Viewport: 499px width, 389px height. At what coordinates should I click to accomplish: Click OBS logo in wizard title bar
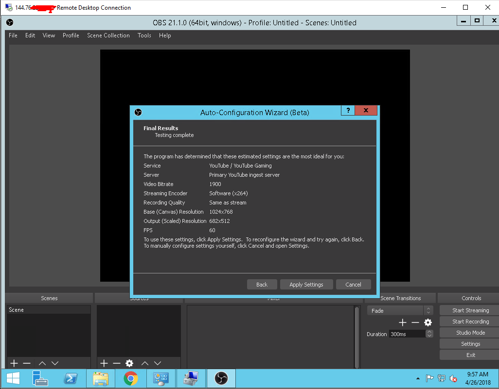[138, 112]
